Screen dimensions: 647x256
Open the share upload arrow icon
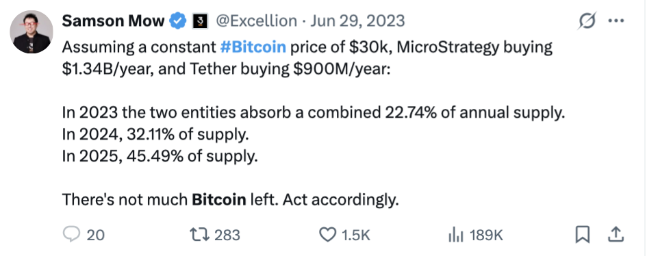click(x=616, y=235)
